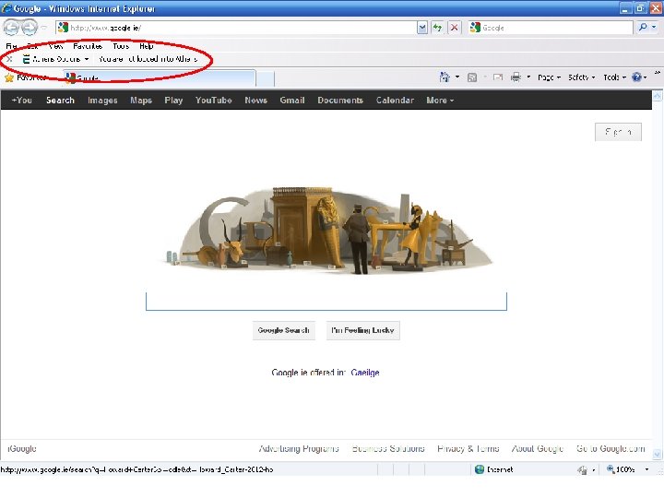This screenshot has width=664, height=498.
Task: Select the Google browser tab
Action: tap(160, 78)
